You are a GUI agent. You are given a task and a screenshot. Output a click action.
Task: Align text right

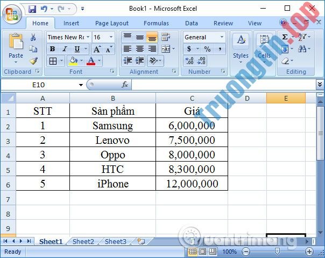tap(152, 49)
